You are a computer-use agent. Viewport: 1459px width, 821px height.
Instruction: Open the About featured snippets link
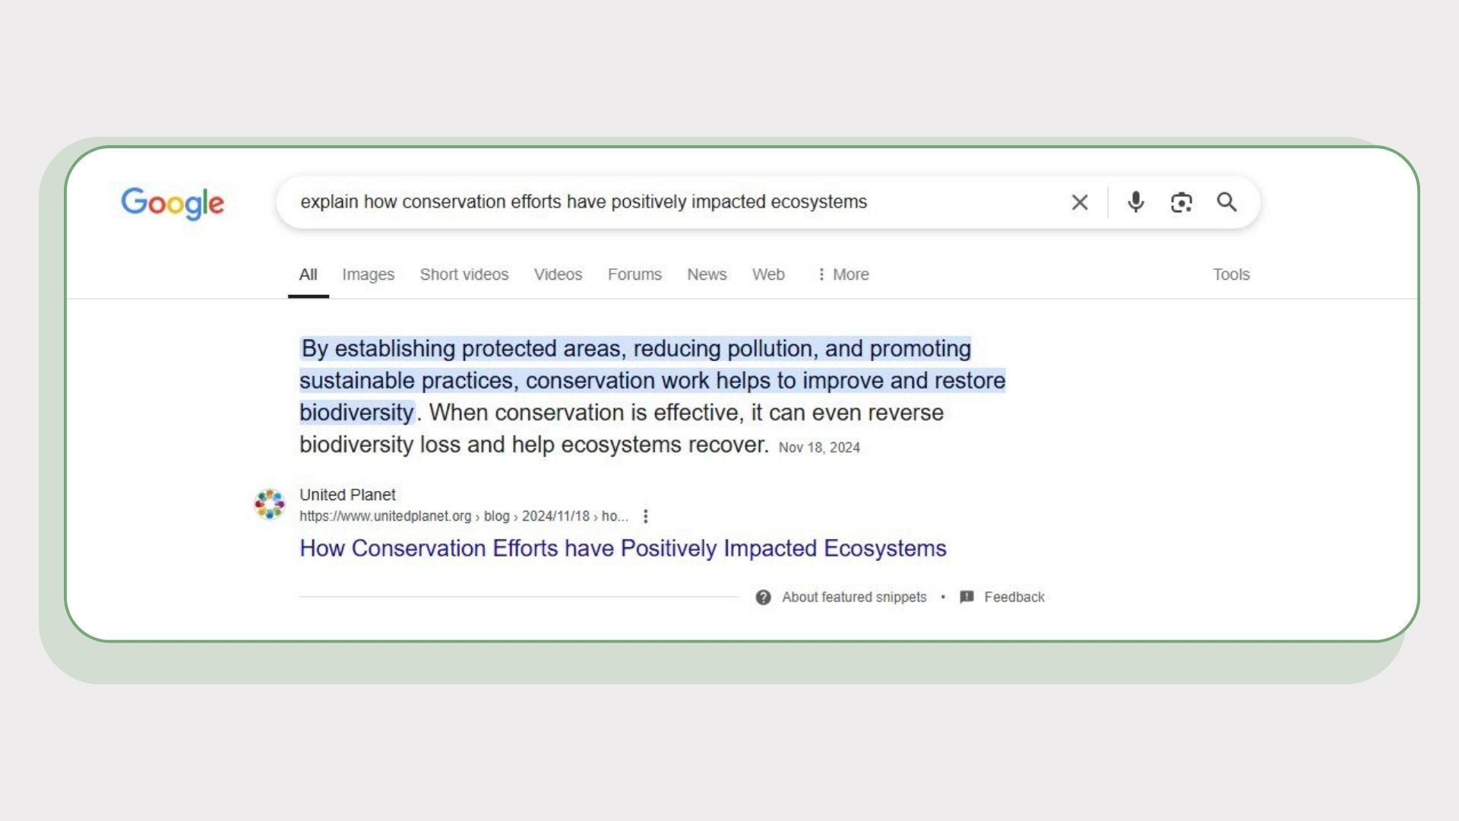pos(854,598)
